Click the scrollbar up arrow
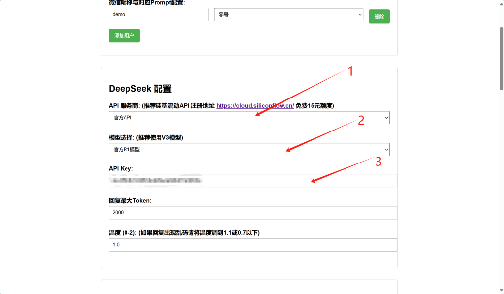The image size is (504, 294). (501, 4)
